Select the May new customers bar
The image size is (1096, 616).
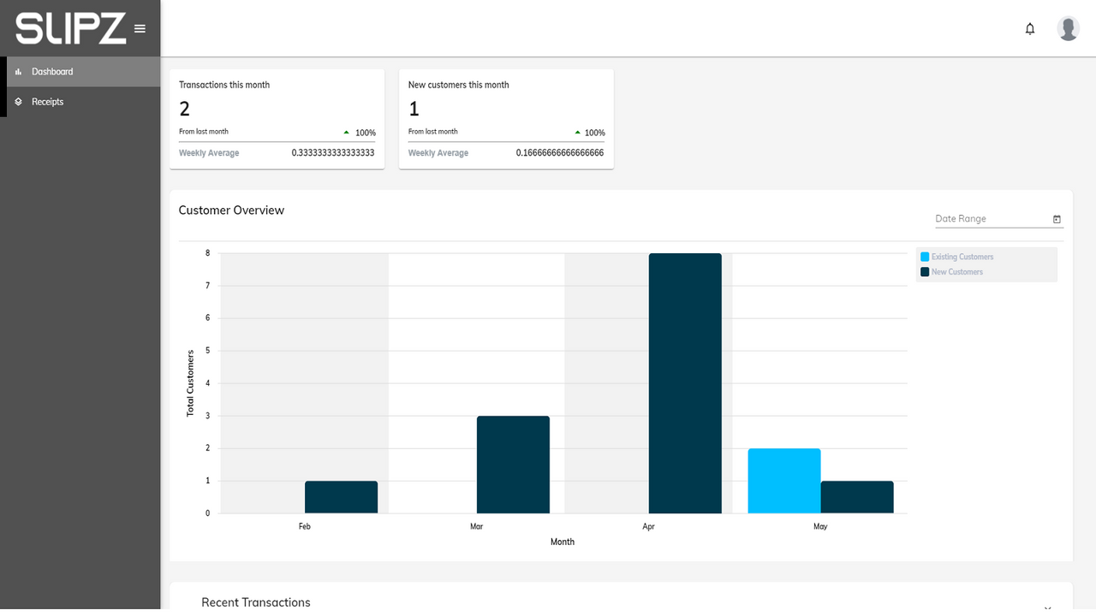(857, 497)
